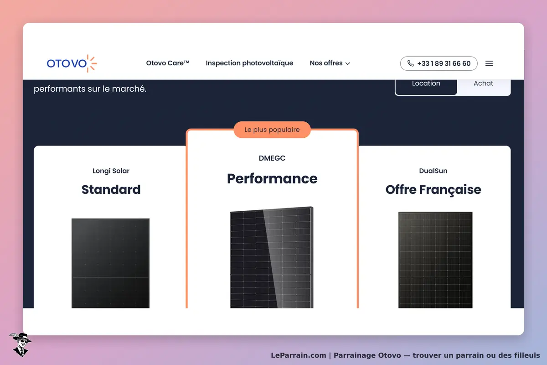Open the Longi Solar panel image

[111, 263]
